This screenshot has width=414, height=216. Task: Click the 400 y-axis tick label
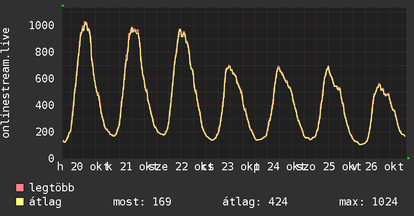click(x=45, y=105)
